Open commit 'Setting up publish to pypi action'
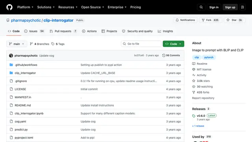 pyautogui.click(x=101, y=65)
